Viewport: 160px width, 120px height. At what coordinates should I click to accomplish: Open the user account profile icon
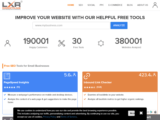point(155,5)
